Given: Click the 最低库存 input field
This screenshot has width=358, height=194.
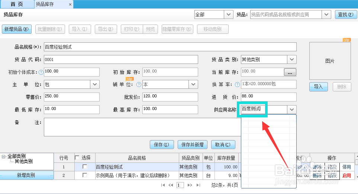Looking at the screenshot, I should click(72, 110).
